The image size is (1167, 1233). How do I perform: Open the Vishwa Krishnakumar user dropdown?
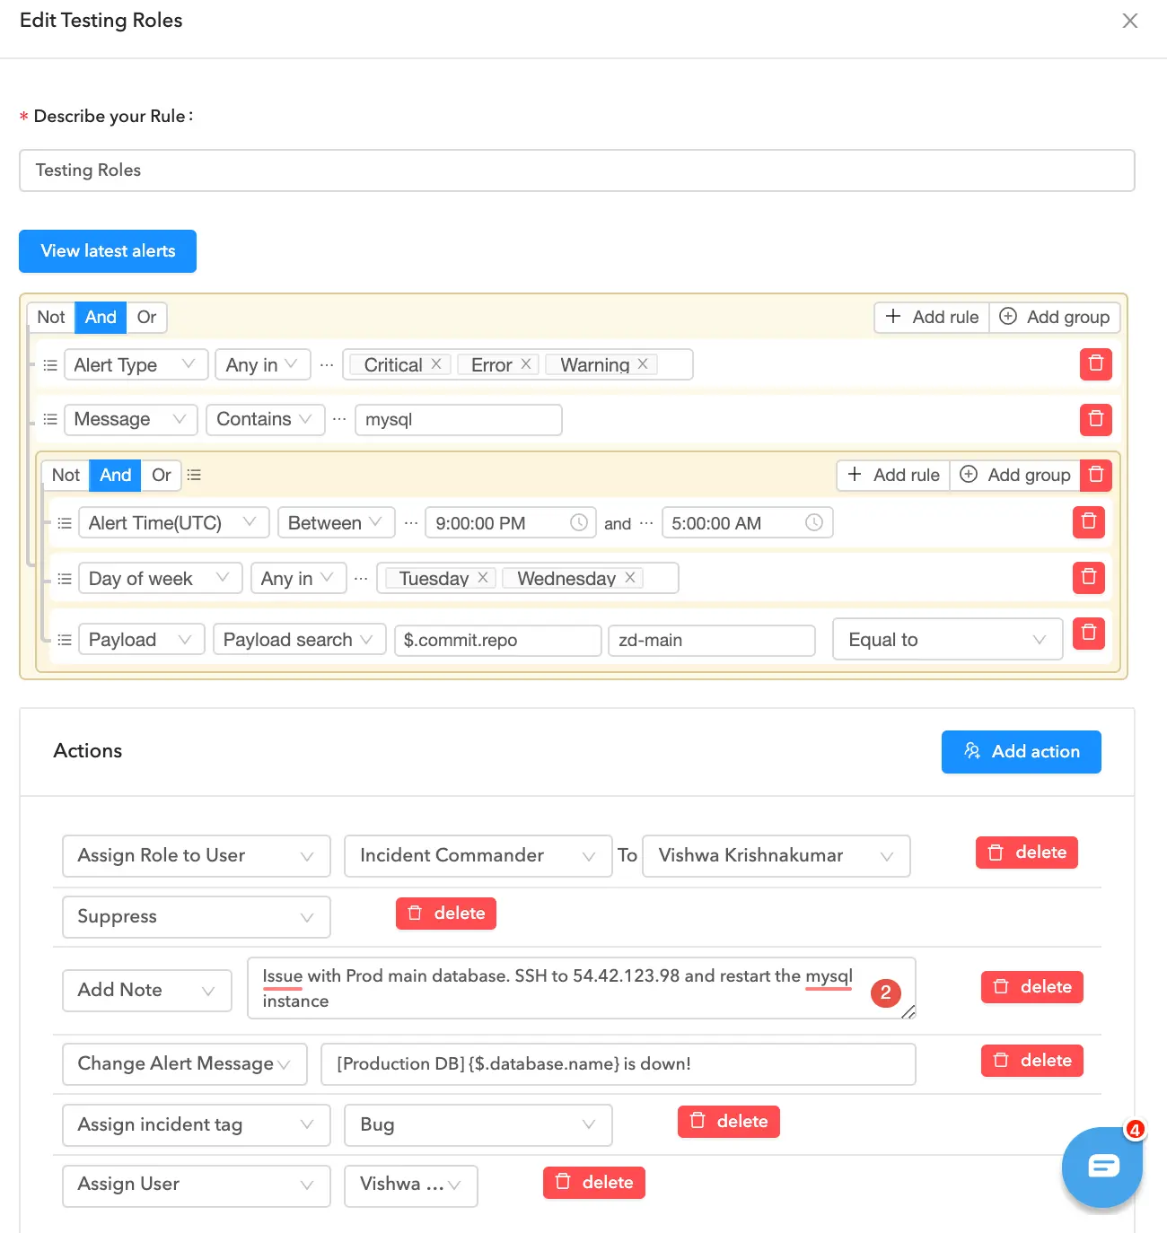pyautogui.click(x=777, y=855)
